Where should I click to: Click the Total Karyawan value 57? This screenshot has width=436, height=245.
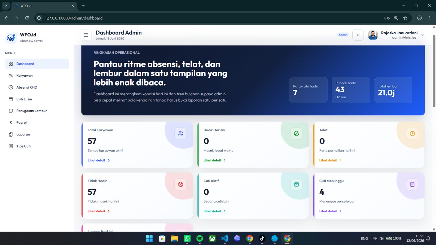pos(92,141)
